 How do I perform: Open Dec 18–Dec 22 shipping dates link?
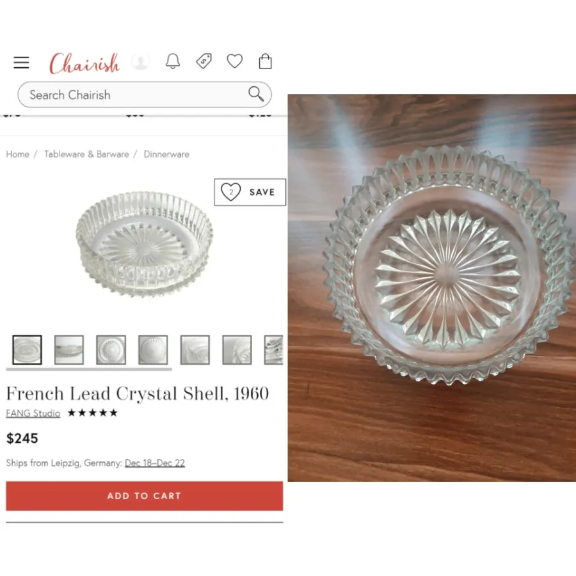tap(155, 463)
